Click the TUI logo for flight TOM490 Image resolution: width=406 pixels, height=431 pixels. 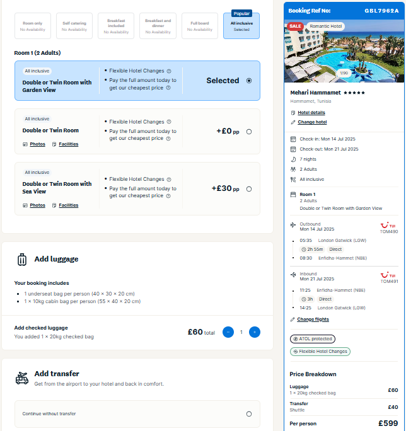point(388,226)
